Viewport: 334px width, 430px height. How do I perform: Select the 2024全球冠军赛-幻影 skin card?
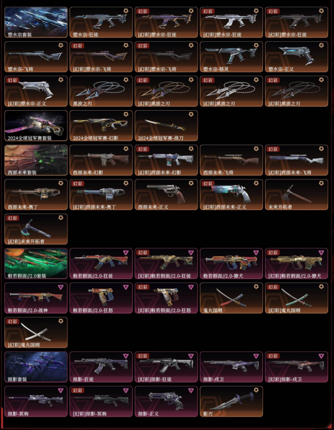101,125
